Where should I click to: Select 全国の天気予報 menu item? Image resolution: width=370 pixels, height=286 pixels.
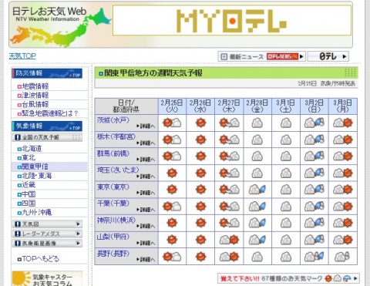[x=47, y=137]
